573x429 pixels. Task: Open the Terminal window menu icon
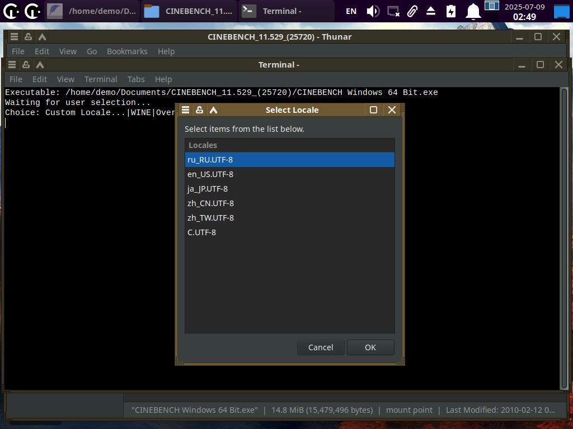[x=12, y=65]
